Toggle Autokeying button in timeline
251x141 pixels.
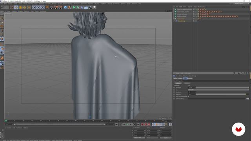[146, 125]
